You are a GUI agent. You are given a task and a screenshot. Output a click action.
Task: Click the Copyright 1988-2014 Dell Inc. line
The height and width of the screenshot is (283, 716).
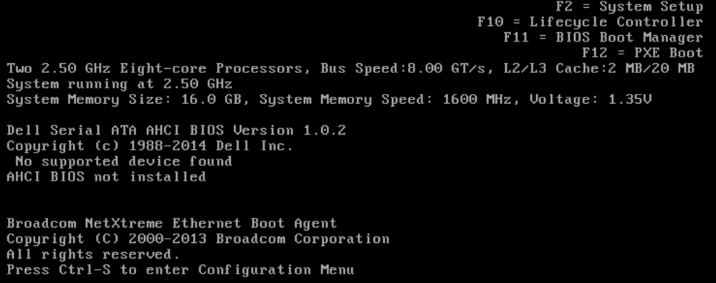151,146
